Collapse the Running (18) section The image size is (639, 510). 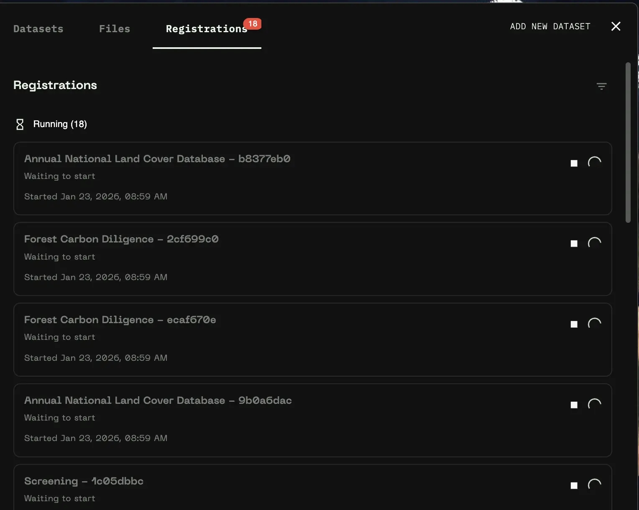[x=60, y=124]
